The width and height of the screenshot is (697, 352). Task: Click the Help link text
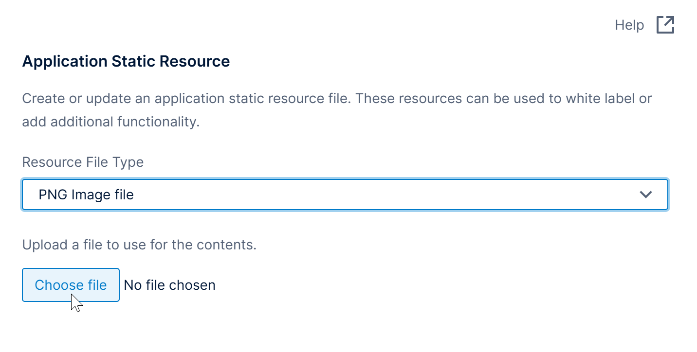(x=629, y=25)
